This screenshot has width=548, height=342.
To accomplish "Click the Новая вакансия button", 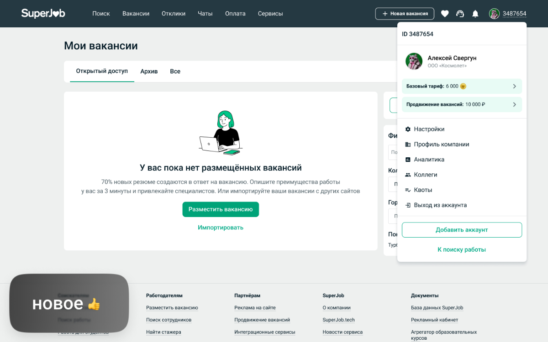I will tap(405, 14).
